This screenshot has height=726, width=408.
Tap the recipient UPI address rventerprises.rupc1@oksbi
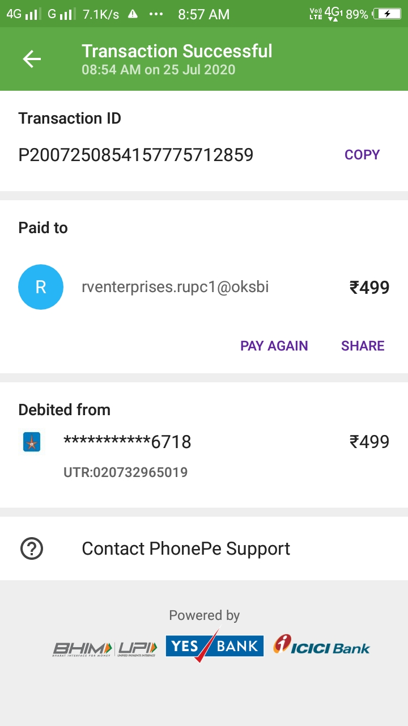(175, 287)
